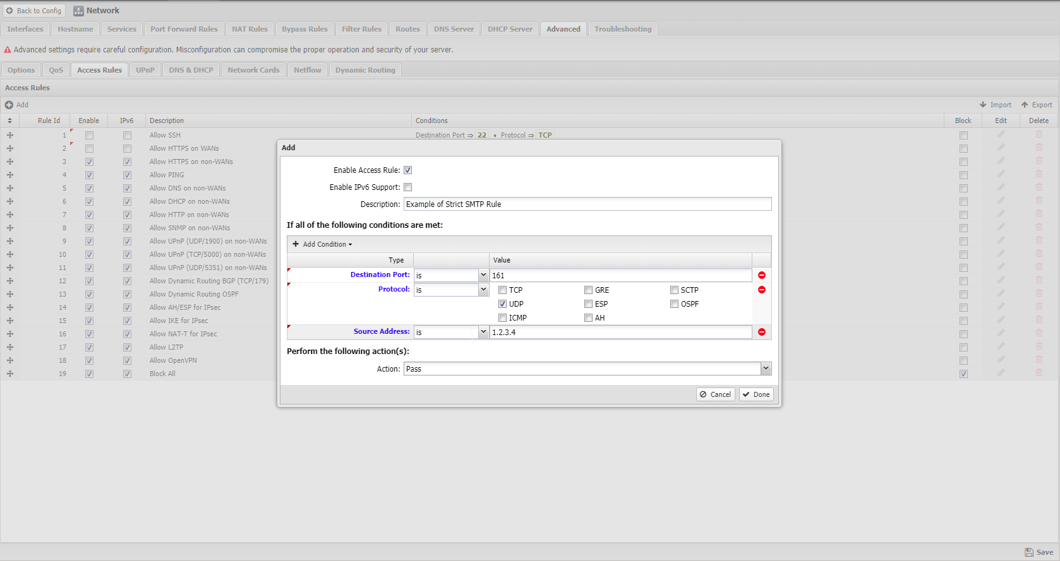Check the SCTP protocol box
Screen dimensions: 1060x561
(x=674, y=290)
